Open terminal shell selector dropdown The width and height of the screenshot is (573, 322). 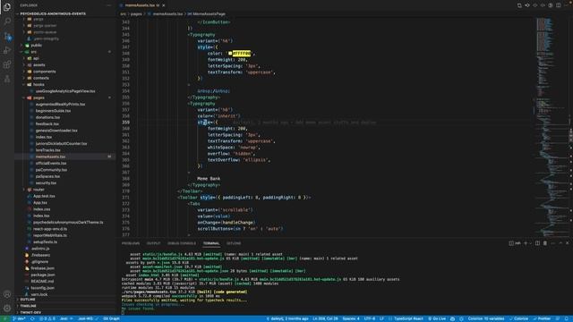[x=531, y=243]
